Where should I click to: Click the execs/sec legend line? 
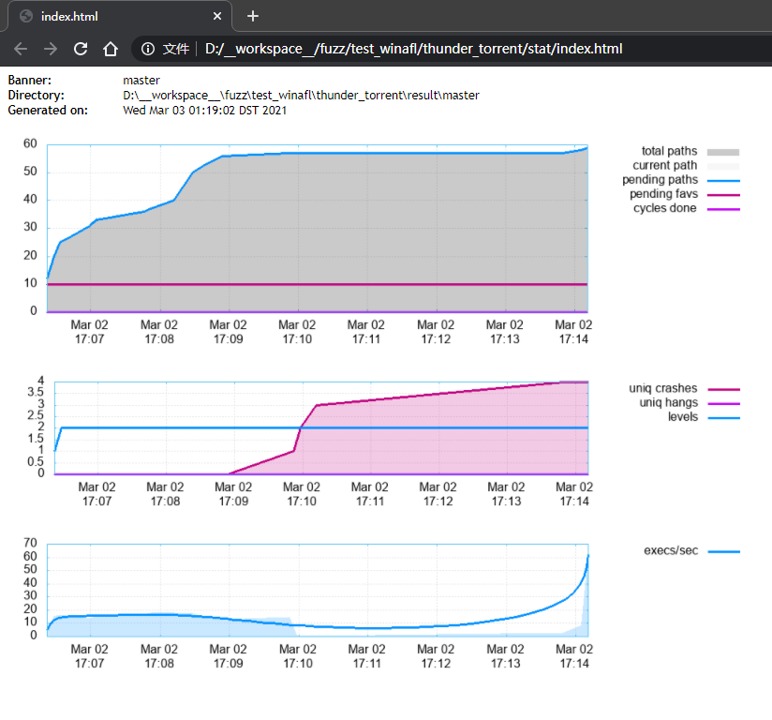(722, 551)
